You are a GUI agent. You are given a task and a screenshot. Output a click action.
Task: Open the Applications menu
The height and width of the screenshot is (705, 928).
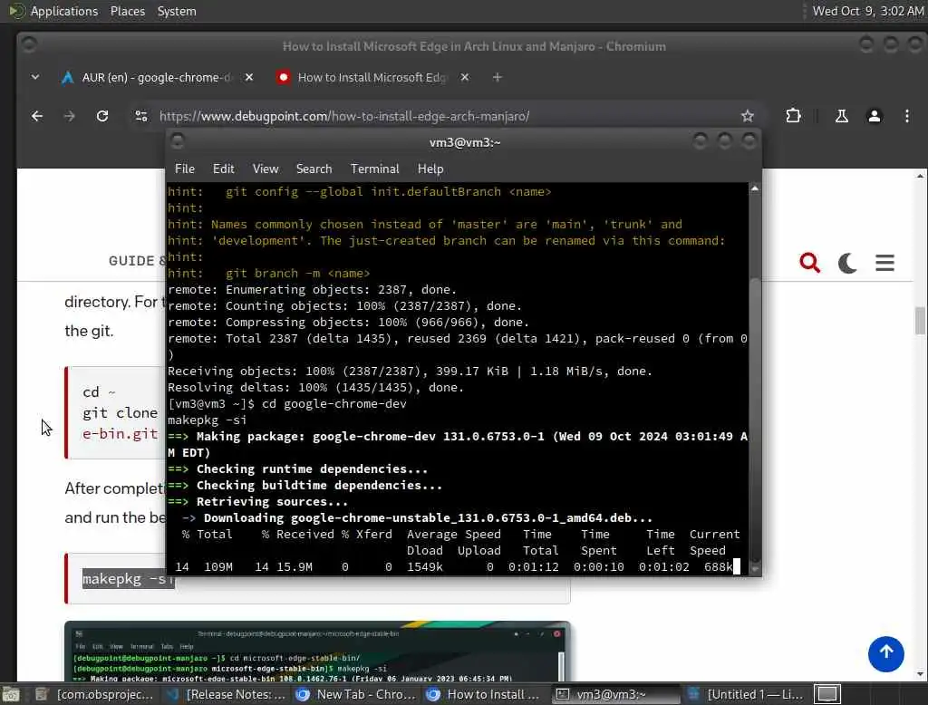click(x=64, y=11)
